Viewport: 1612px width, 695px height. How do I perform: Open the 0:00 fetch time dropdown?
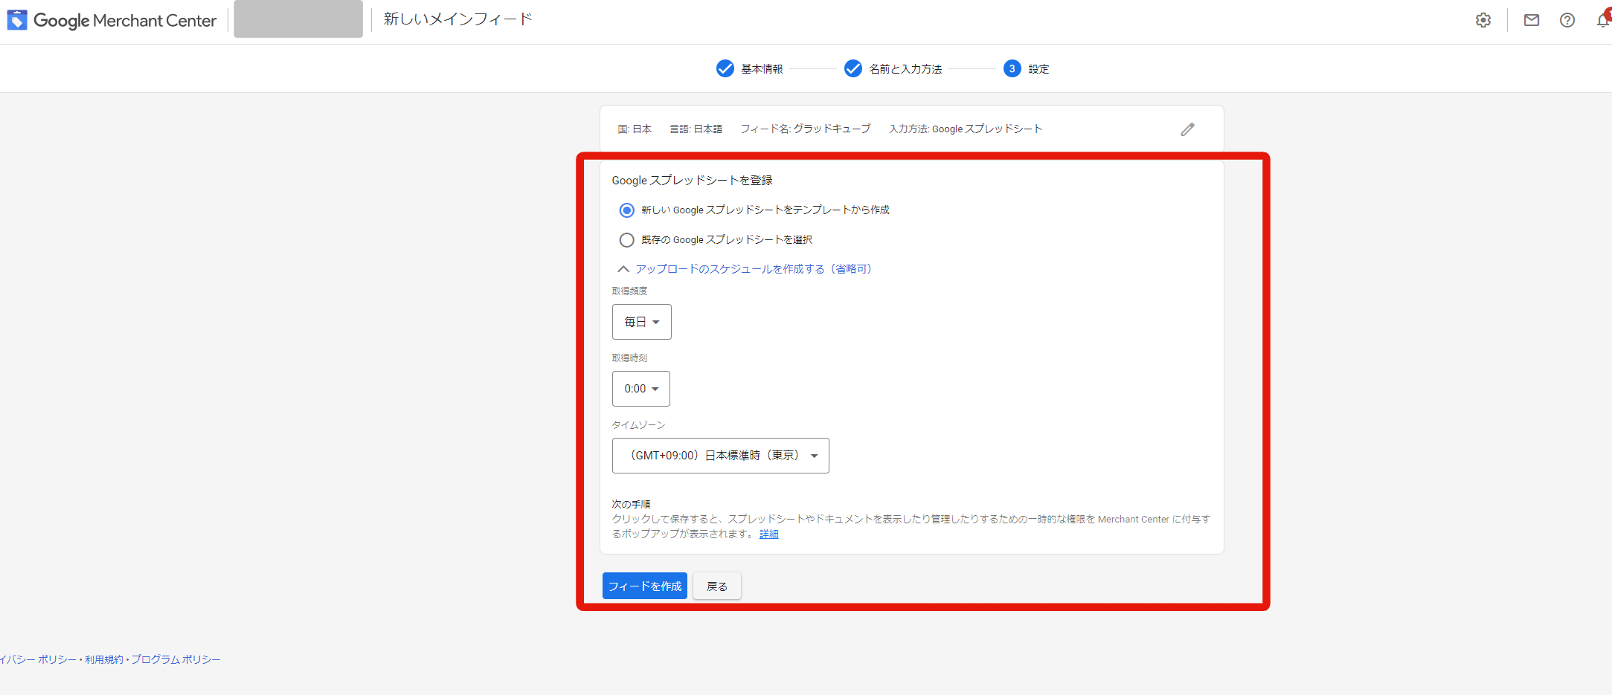pyautogui.click(x=641, y=389)
